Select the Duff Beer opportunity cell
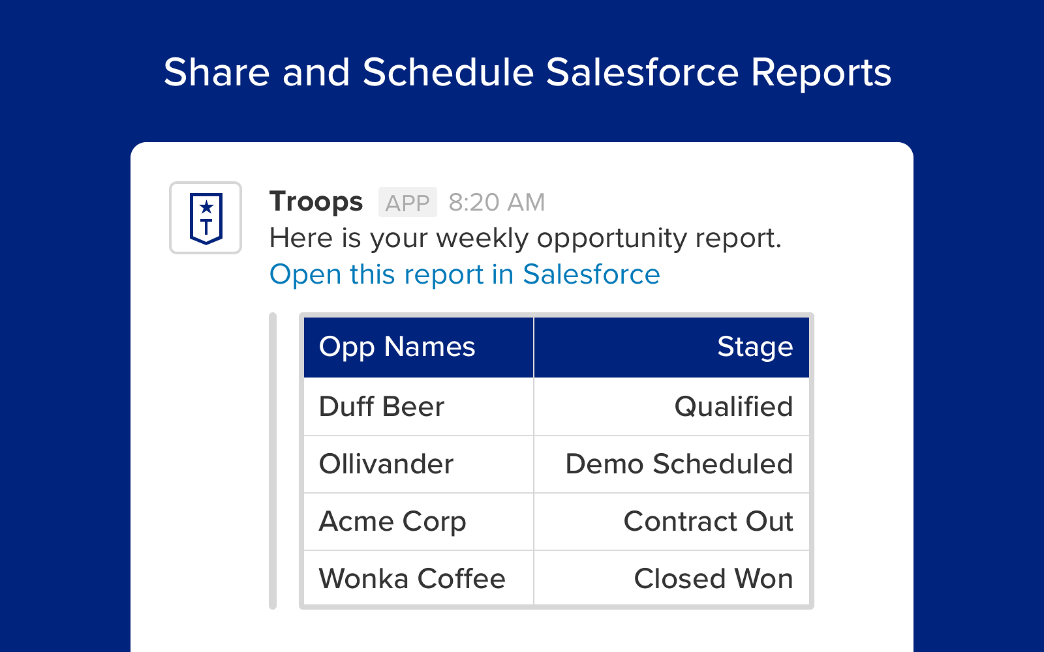This screenshot has width=1044, height=652. pyautogui.click(x=382, y=407)
